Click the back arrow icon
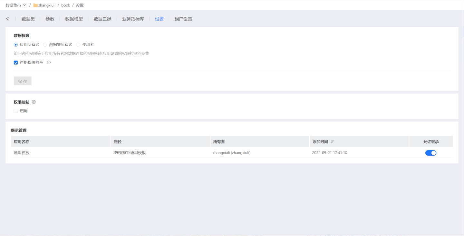 8,19
